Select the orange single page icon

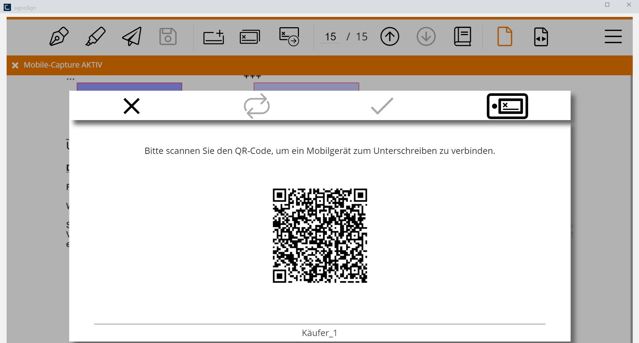click(505, 36)
